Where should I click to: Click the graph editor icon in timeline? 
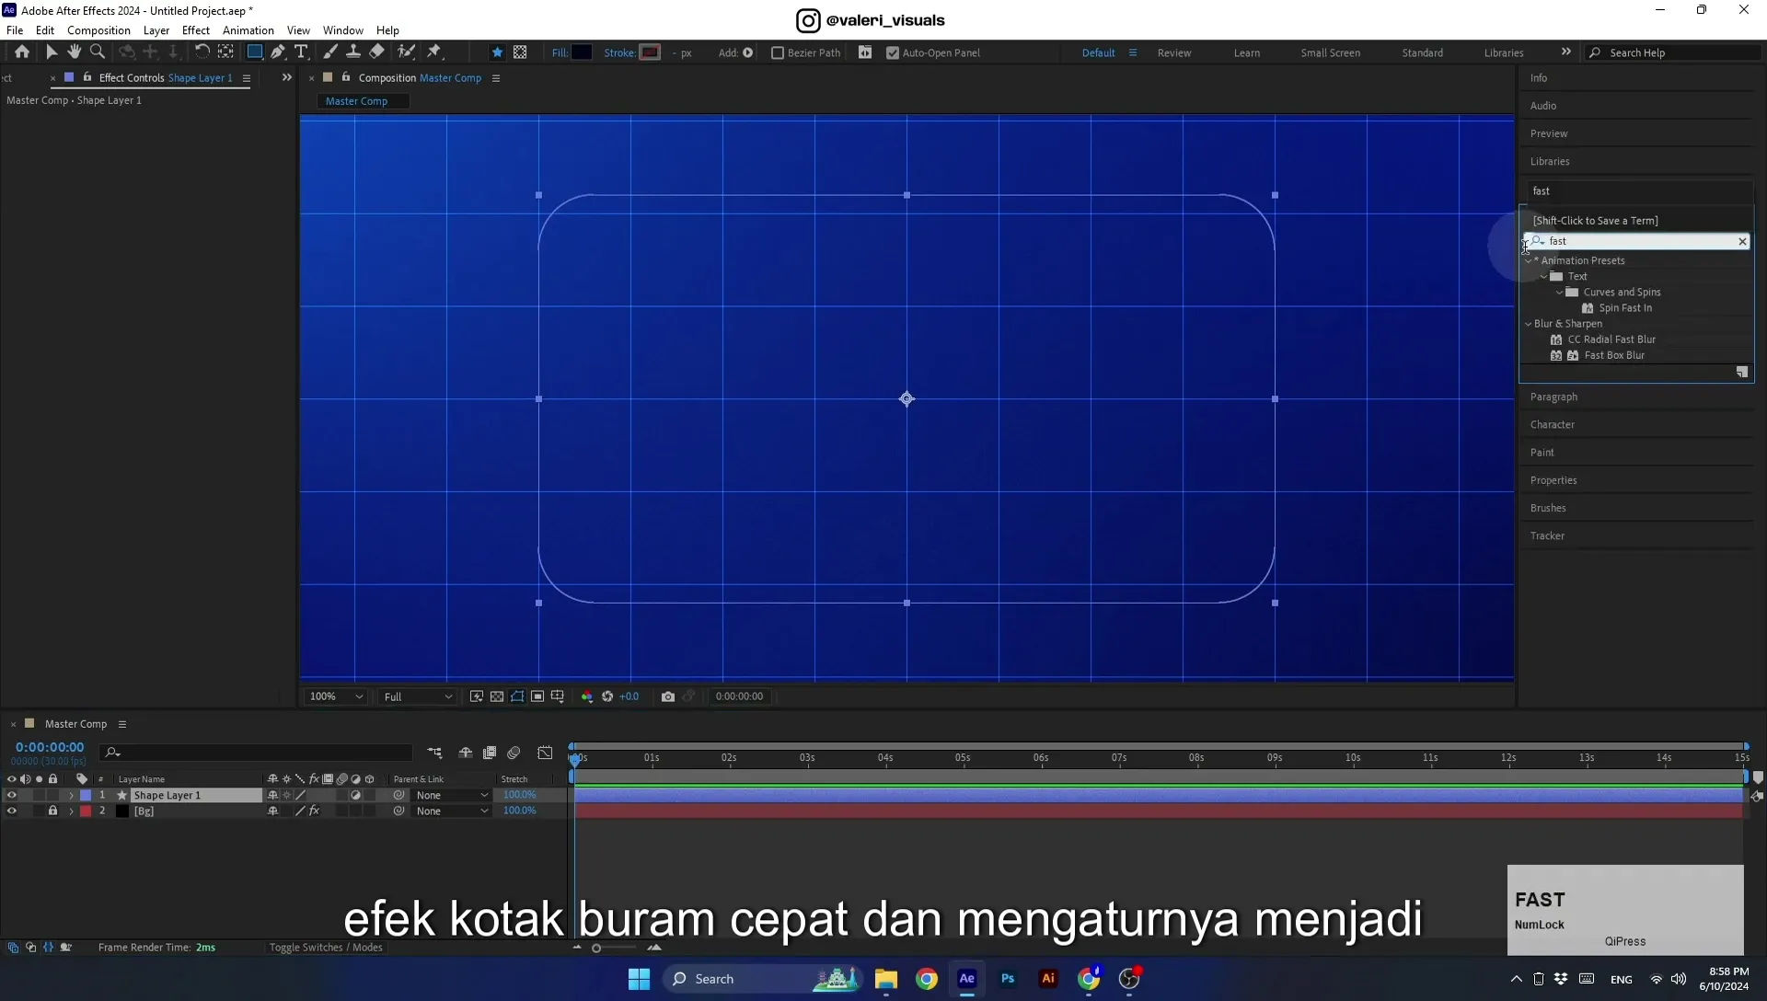545,753
